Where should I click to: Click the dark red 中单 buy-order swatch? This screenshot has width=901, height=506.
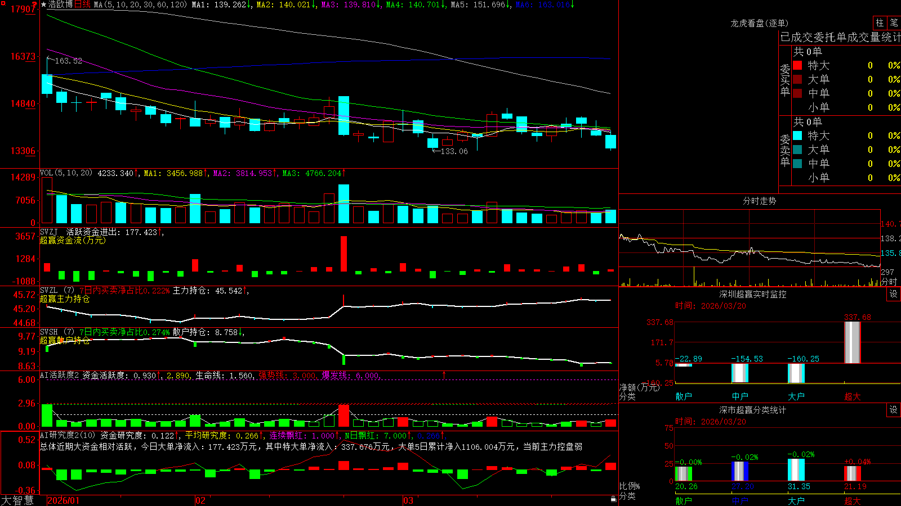[x=797, y=93]
